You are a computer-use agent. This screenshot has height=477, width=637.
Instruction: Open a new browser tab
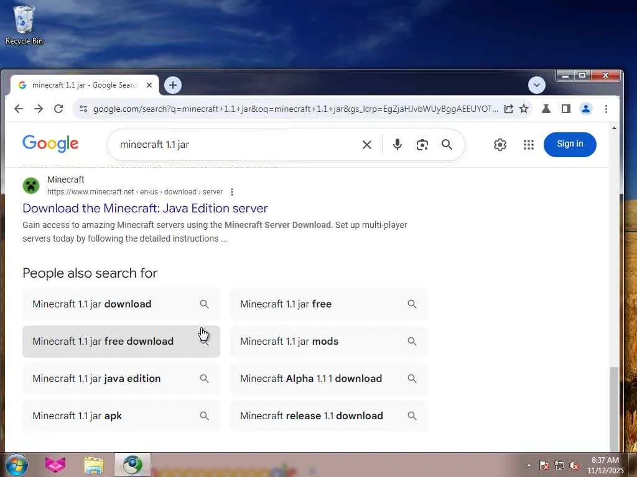173,85
